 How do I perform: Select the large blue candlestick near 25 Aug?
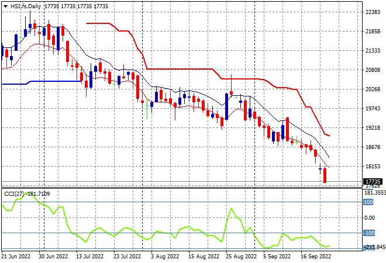pyautogui.click(x=226, y=106)
